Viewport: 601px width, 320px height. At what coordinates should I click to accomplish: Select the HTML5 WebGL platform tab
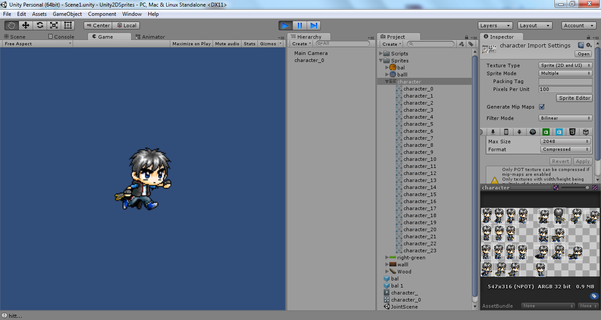pos(572,132)
